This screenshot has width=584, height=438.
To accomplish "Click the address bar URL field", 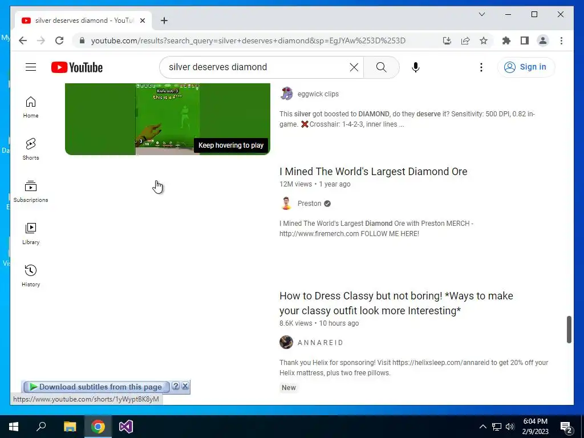I will [248, 40].
